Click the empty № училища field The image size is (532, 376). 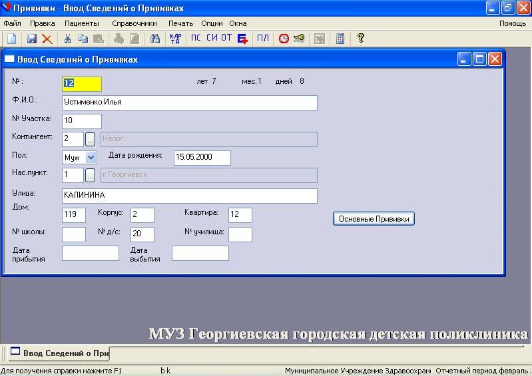[x=240, y=235]
